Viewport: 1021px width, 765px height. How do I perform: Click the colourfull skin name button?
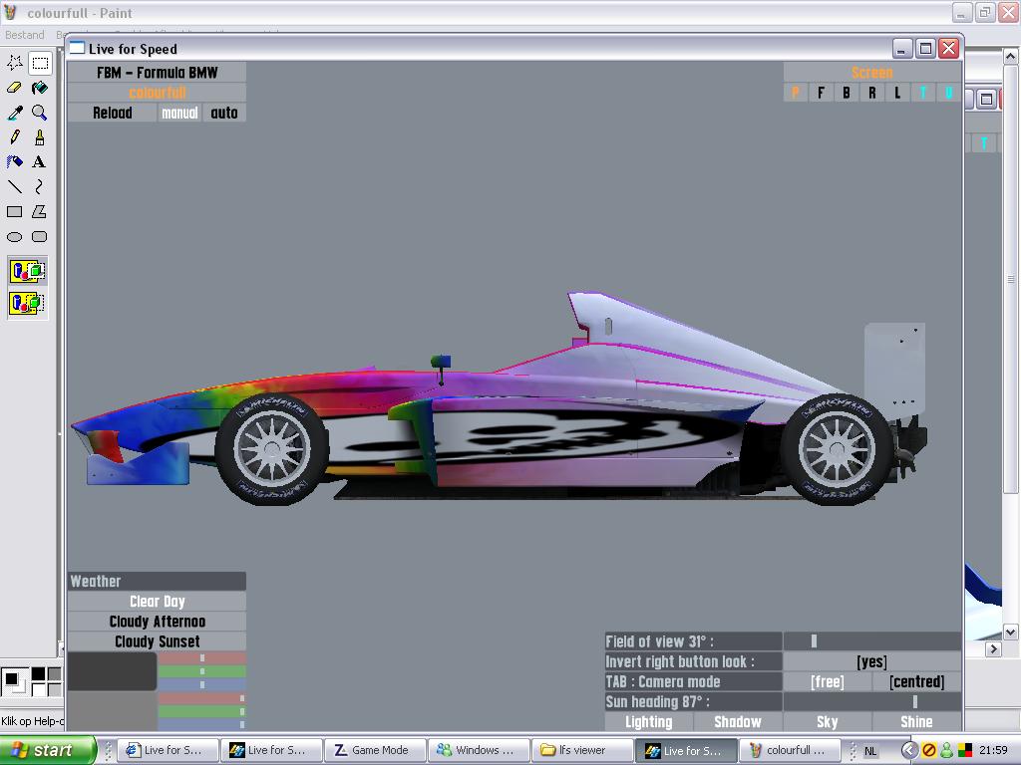(x=157, y=93)
